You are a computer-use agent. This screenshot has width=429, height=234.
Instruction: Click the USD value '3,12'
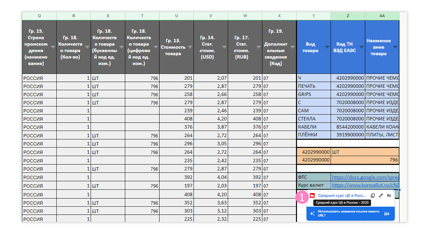pyautogui.click(x=211, y=211)
